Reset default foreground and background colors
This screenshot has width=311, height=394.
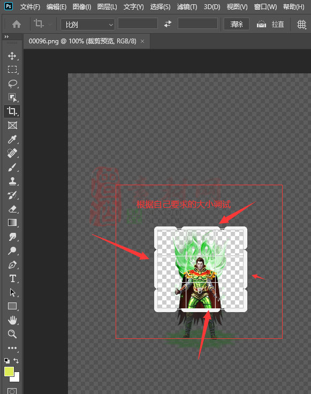click(7, 361)
